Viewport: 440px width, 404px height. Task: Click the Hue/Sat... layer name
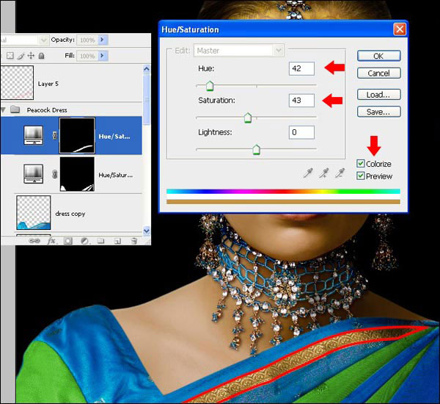[x=114, y=137]
